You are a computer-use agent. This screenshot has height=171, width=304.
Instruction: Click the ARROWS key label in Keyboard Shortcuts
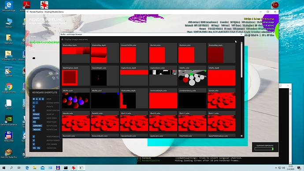[37, 126]
